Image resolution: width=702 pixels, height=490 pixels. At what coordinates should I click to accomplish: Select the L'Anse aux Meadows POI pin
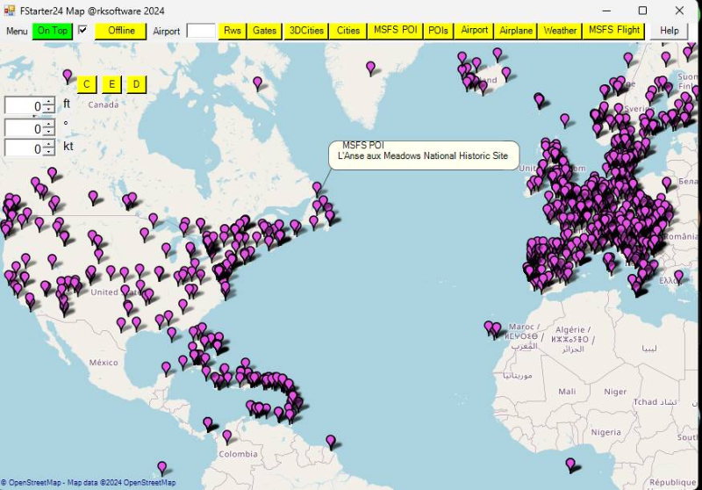tap(317, 187)
